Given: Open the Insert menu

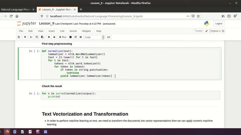Looking at the screenshot, I should click(x=52, y=31).
